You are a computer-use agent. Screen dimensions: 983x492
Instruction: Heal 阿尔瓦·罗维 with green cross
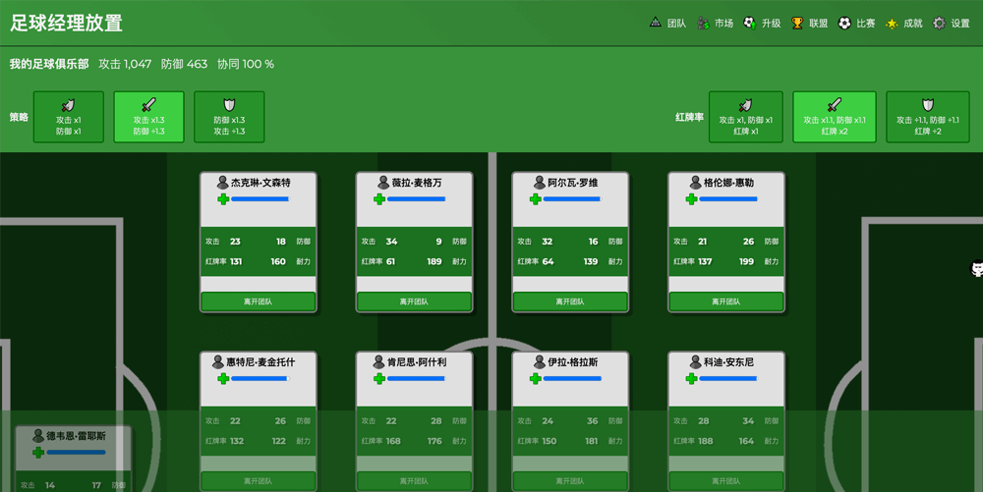(536, 199)
